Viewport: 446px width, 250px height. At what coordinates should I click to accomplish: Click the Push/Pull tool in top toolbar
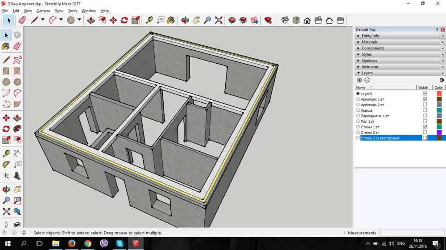point(91,20)
